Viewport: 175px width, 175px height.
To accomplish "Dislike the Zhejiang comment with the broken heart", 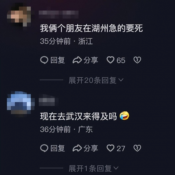I will click(137, 60).
